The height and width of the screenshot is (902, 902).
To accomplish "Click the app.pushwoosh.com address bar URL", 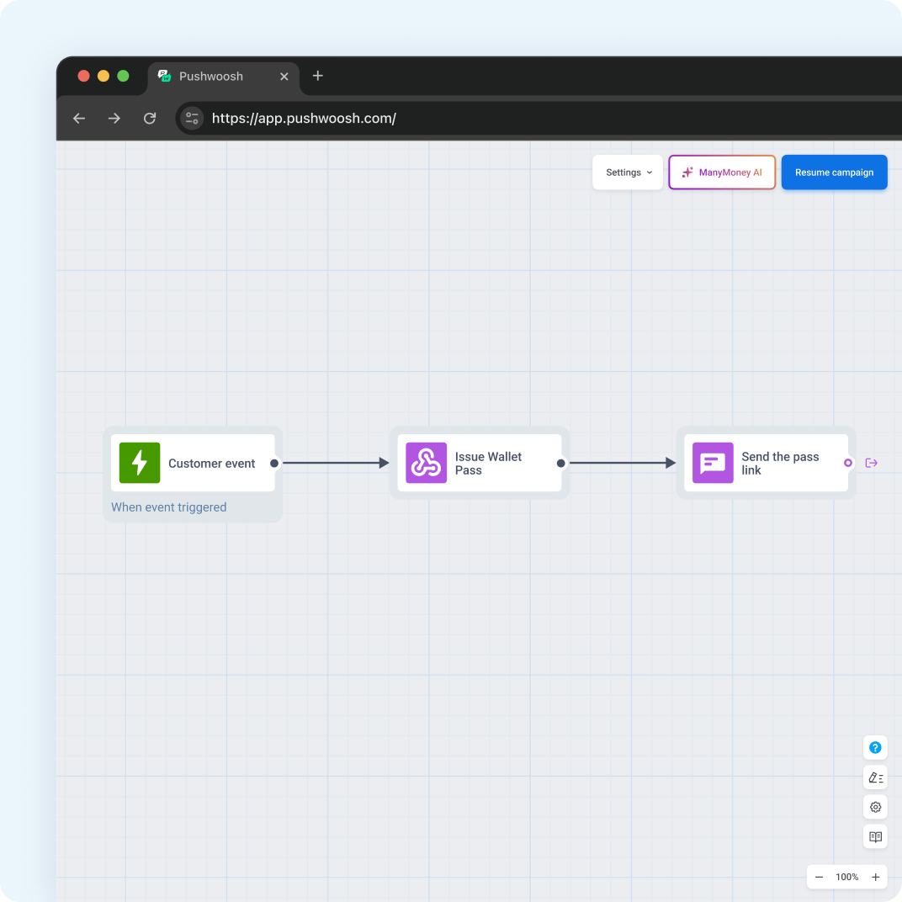I will pyautogui.click(x=304, y=118).
